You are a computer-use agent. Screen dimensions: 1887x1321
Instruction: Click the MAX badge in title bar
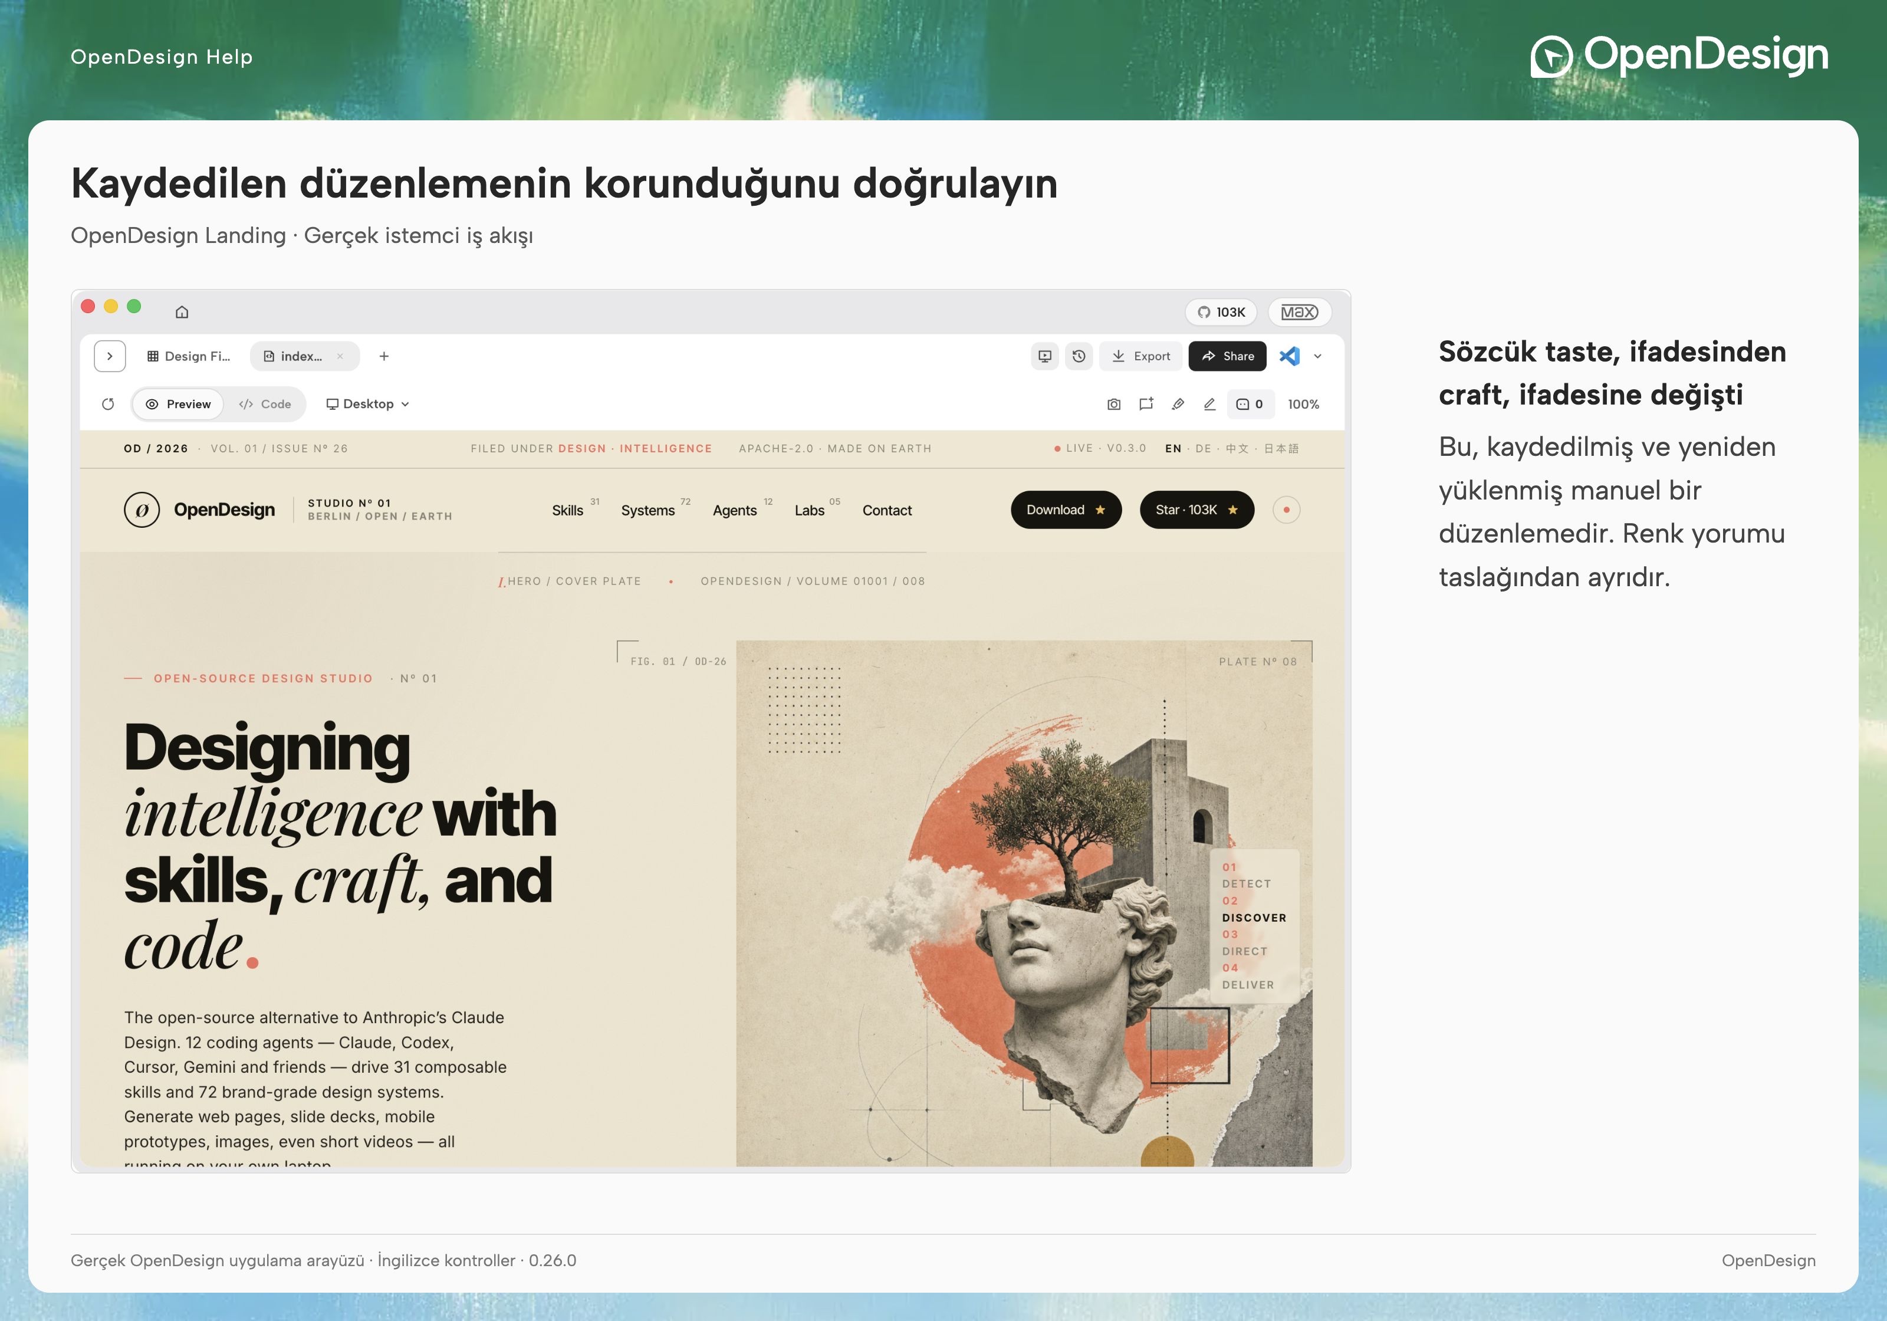[1299, 311]
